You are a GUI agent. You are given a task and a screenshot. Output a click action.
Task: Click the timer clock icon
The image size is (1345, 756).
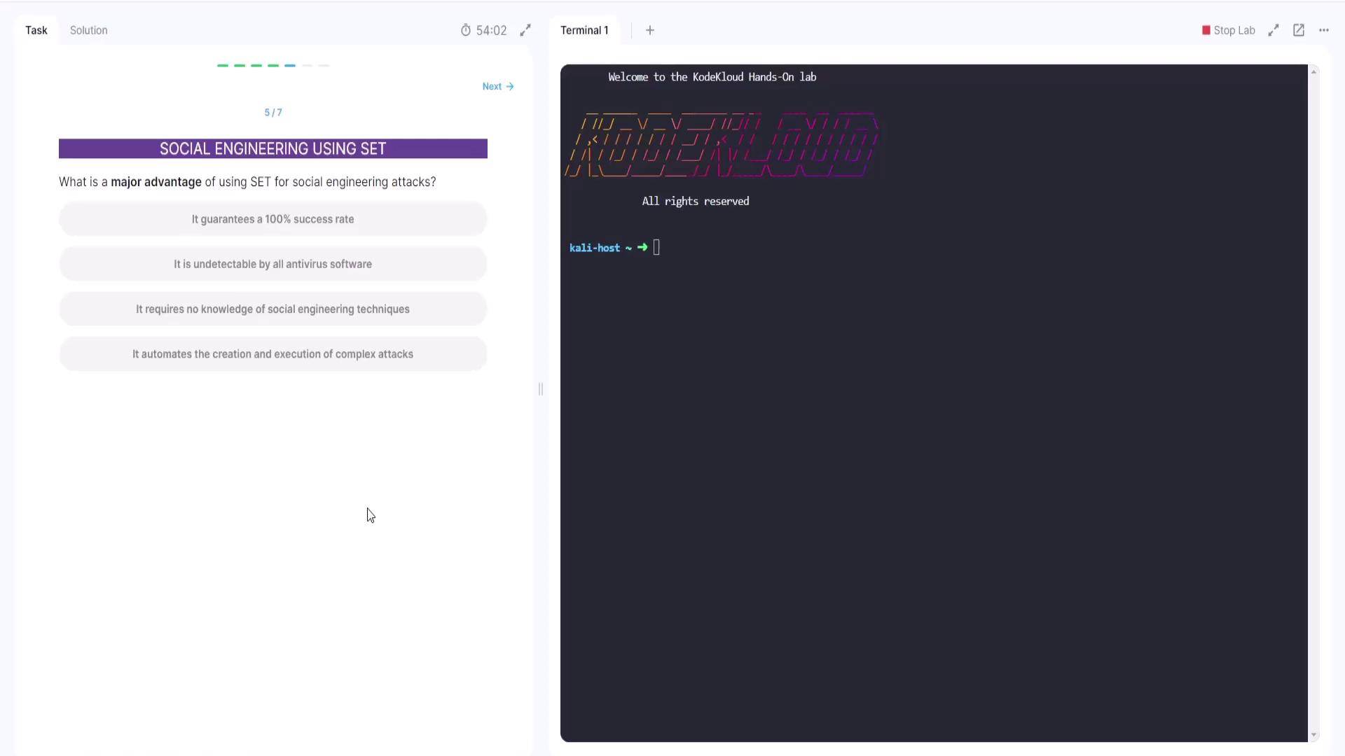(x=466, y=30)
